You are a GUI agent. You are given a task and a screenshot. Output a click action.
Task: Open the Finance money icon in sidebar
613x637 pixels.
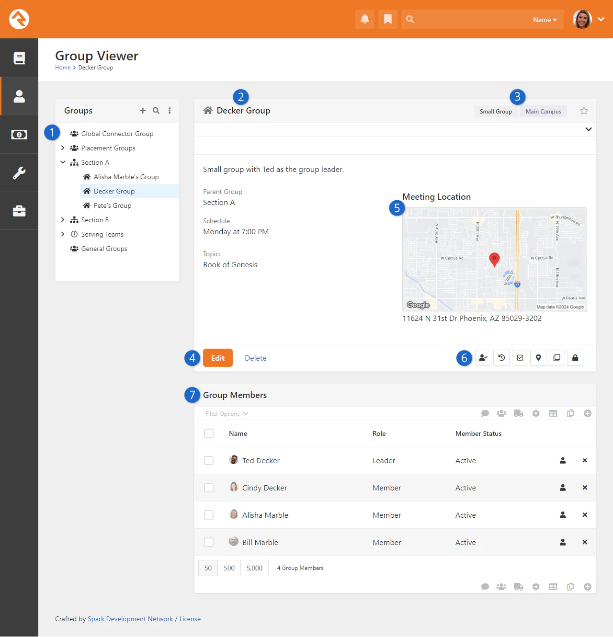(19, 135)
